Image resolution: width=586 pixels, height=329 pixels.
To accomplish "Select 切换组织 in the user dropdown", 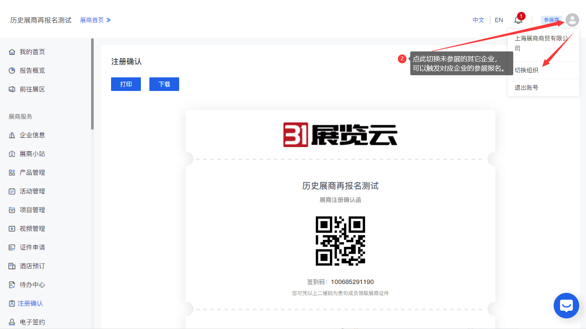I will point(526,70).
